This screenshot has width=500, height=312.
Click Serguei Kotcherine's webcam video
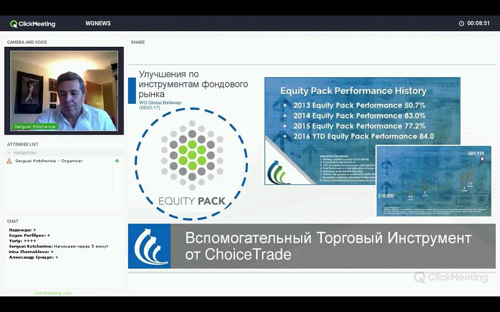[x=64, y=91]
